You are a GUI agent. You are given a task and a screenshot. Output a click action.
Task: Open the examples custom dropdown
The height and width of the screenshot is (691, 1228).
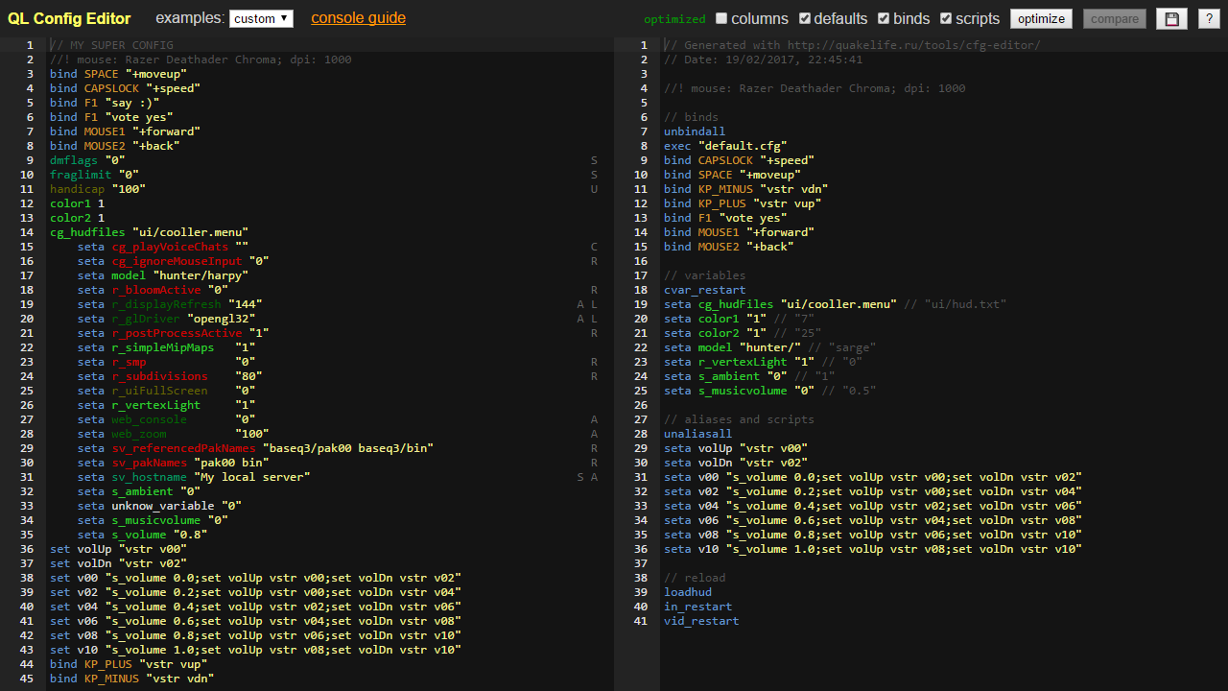(261, 18)
